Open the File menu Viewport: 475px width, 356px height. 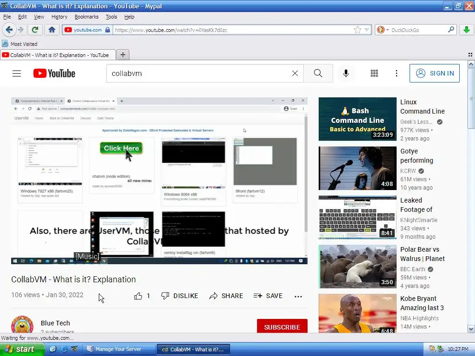[x=7, y=17]
